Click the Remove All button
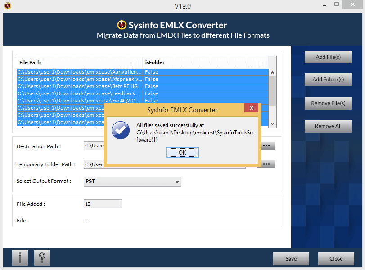The height and width of the screenshot is (270, 365). point(328,126)
